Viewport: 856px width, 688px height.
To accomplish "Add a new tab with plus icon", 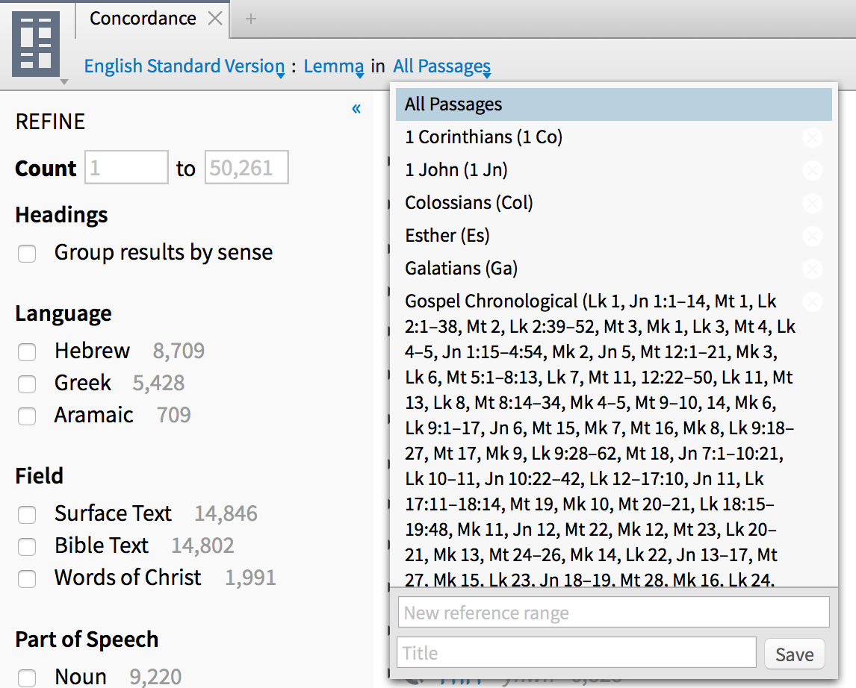I will click(251, 19).
